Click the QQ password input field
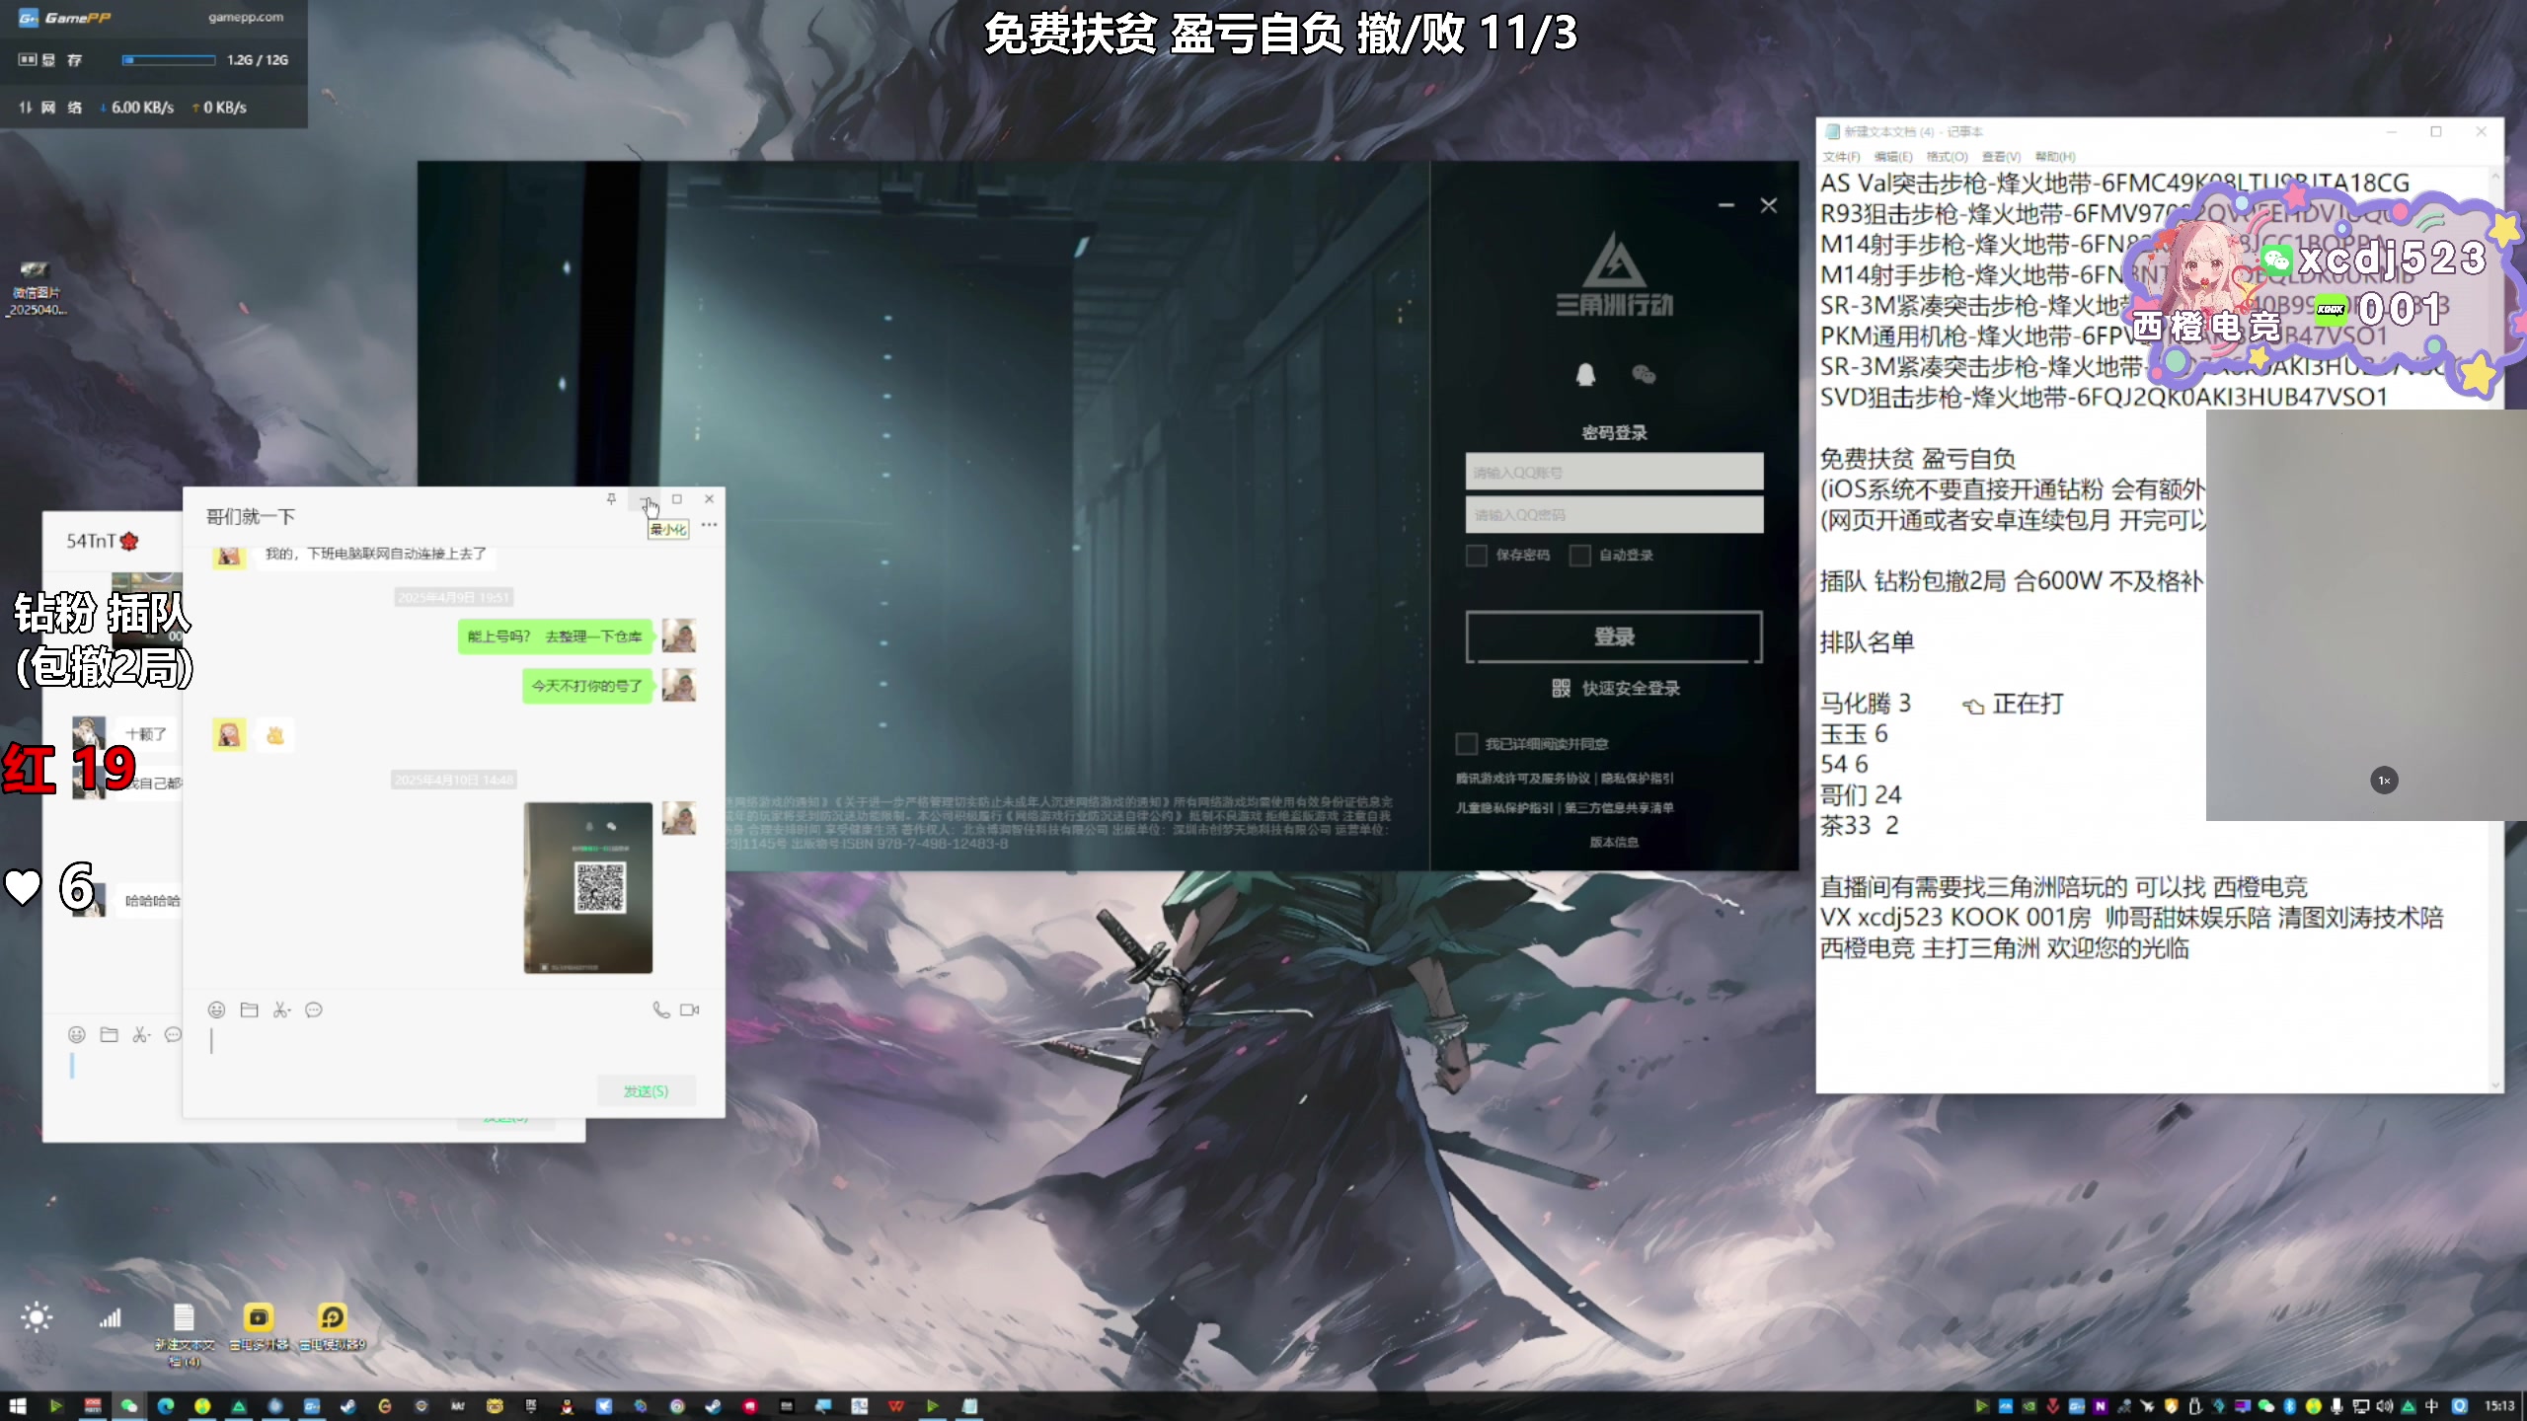This screenshot has height=1421, width=2527. point(1614,514)
